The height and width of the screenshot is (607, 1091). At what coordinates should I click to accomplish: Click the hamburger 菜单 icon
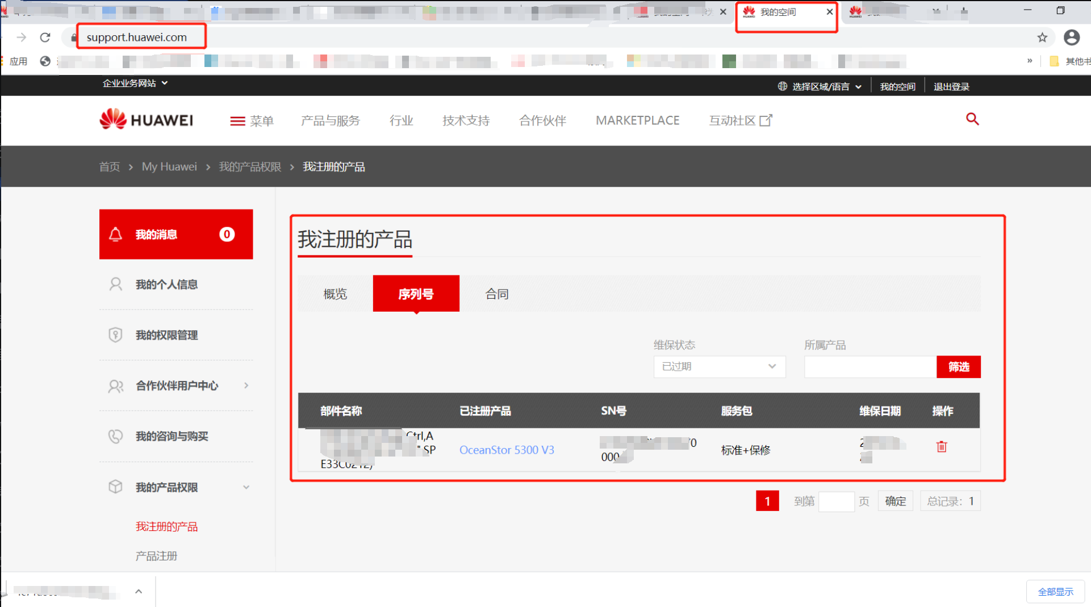(237, 121)
